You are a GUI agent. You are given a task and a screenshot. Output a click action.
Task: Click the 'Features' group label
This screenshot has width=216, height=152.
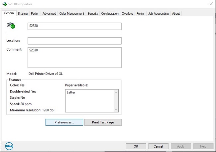click(x=15, y=80)
